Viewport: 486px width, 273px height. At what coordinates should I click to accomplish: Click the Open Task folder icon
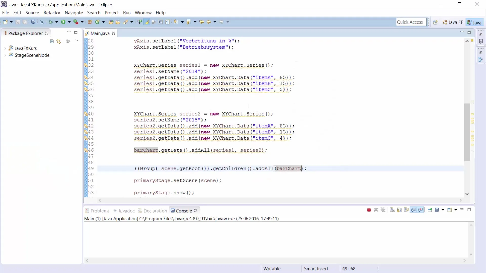pyautogui.click(x=118, y=22)
